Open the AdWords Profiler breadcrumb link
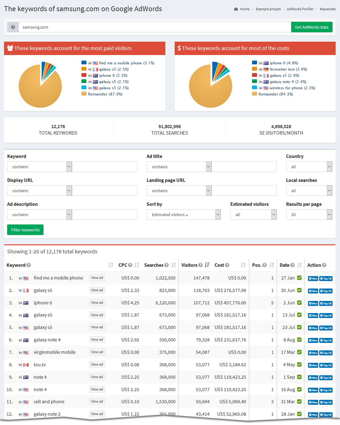Image resolution: width=340 pixels, height=425 pixels. (300, 9)
